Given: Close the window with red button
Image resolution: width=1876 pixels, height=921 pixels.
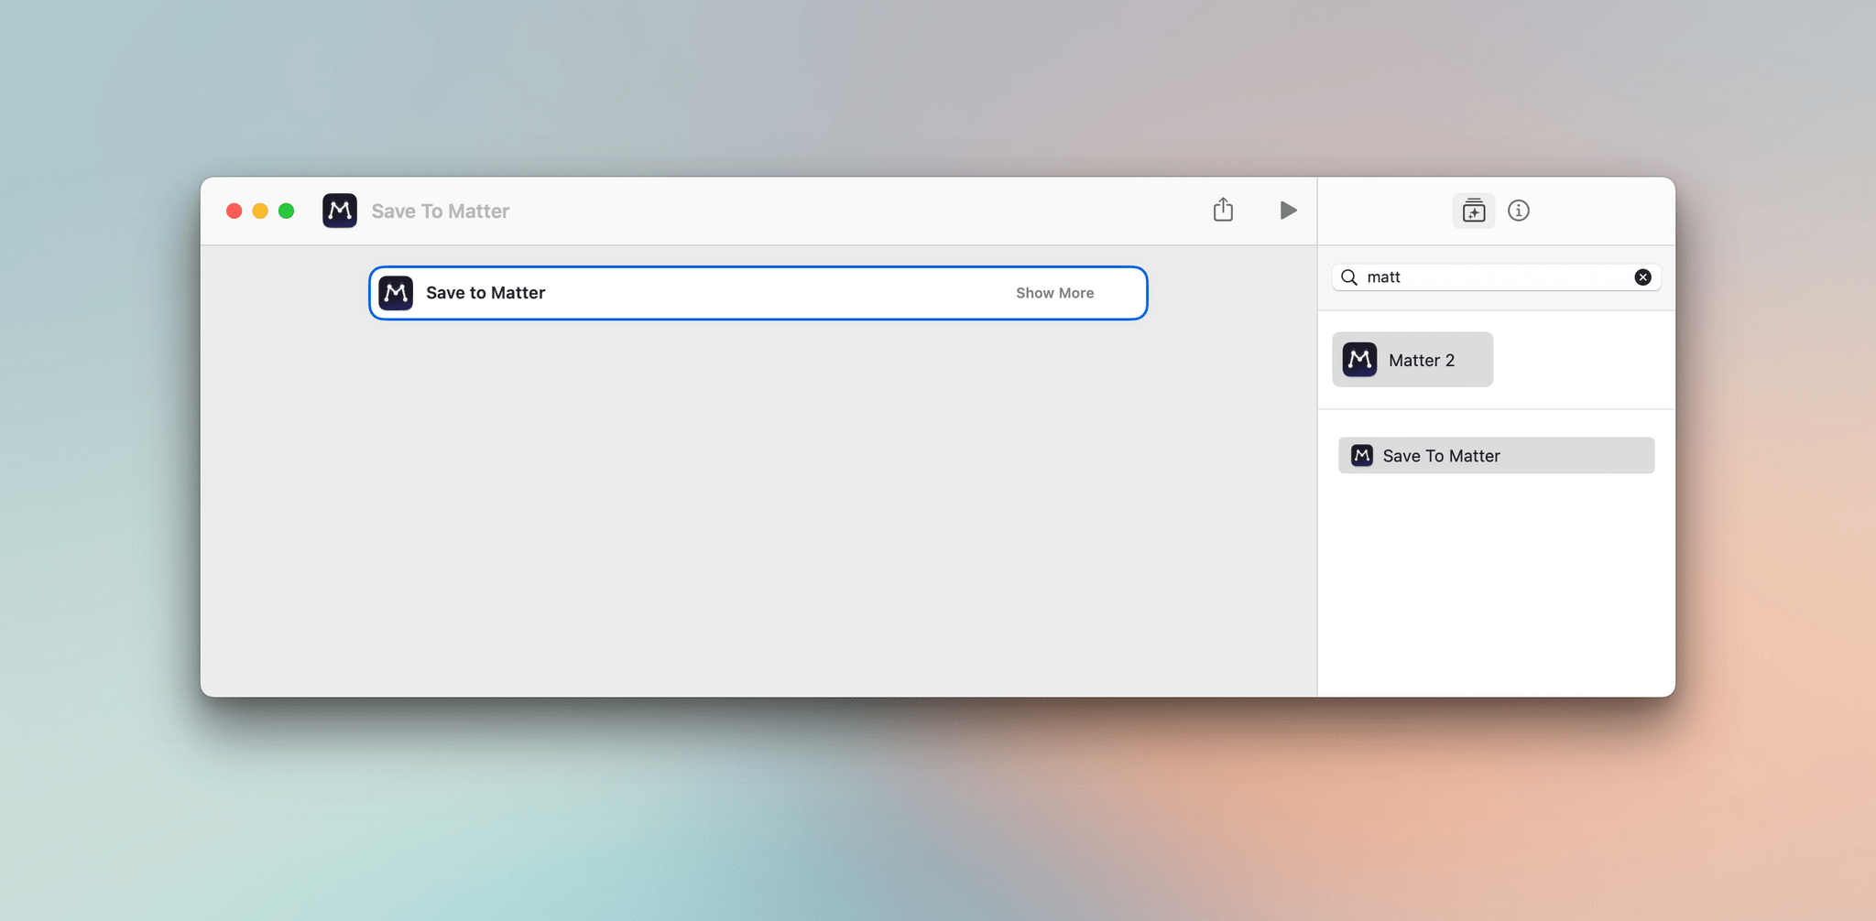Looking at the screenshot, I should [234, 211].
